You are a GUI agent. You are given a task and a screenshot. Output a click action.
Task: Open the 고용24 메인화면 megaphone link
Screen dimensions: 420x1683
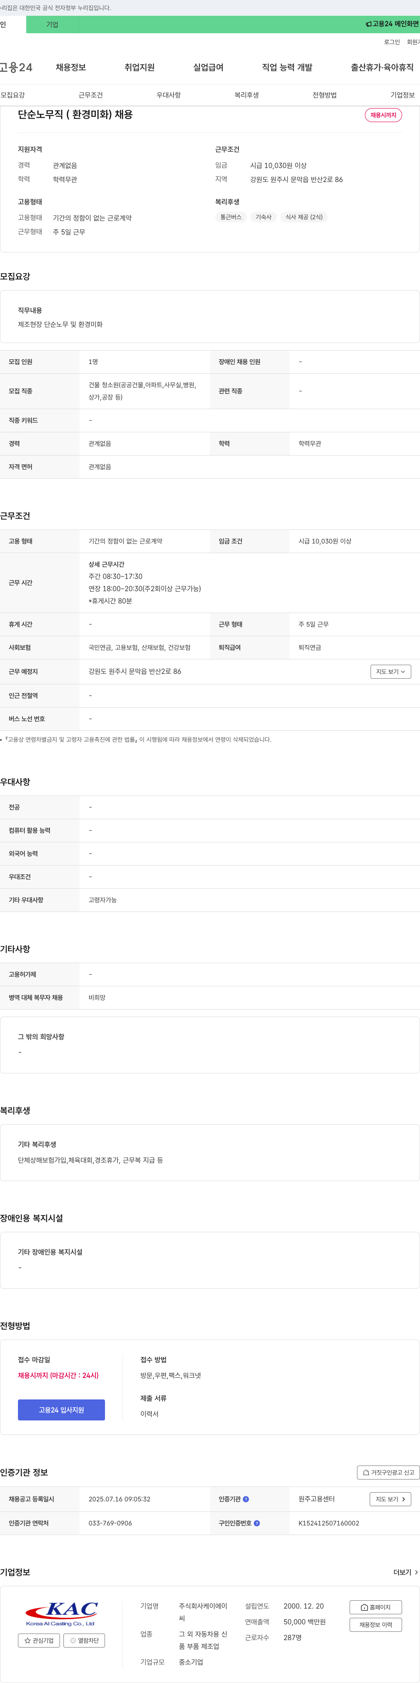click(x=392, y=24)
